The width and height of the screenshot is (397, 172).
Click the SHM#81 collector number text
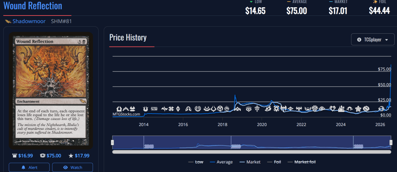(x=62, y=21)
